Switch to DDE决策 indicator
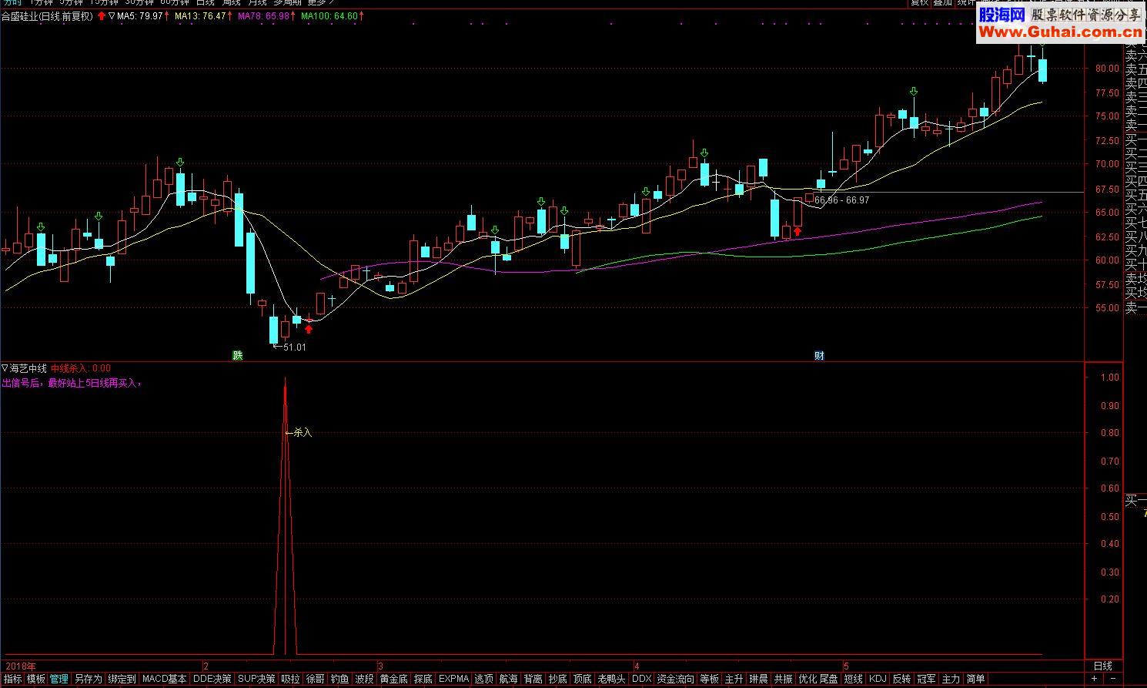1147x688 pixels. coord(212,679)
